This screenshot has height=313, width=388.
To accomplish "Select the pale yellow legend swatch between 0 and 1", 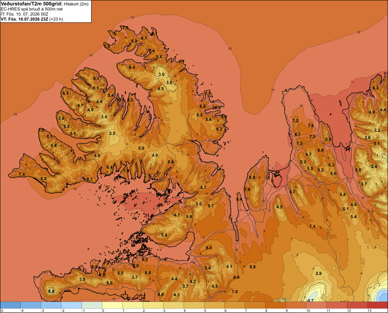I will pos(113,305).
